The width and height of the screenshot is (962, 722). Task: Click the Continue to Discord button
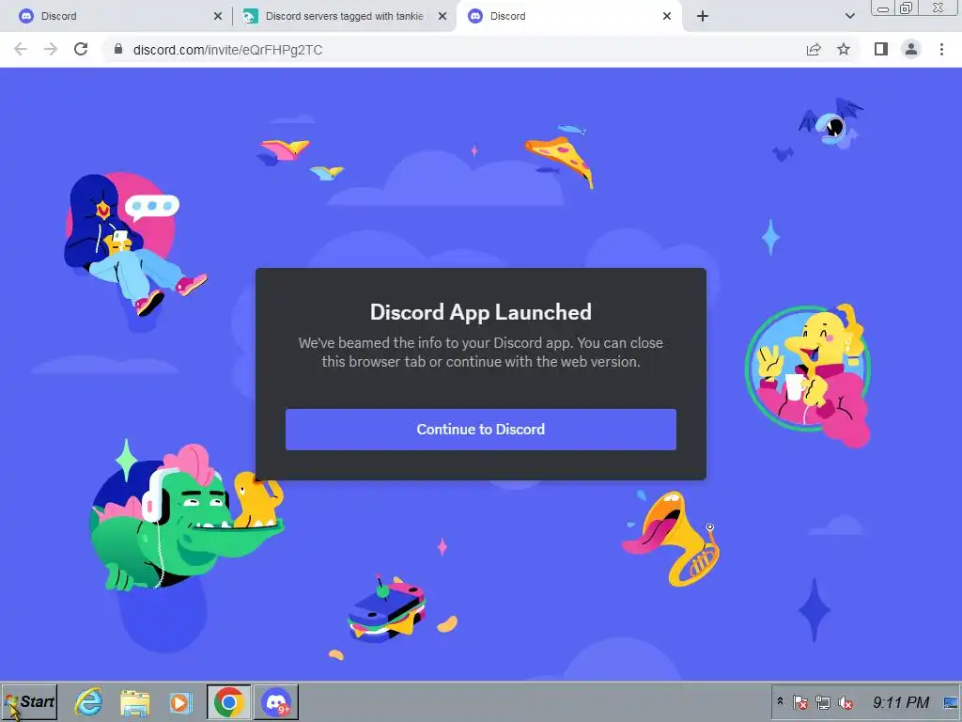point(480,429)
